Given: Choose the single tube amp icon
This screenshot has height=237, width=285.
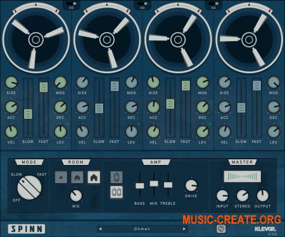Looking at the screenshot, I should coord(117,177).
